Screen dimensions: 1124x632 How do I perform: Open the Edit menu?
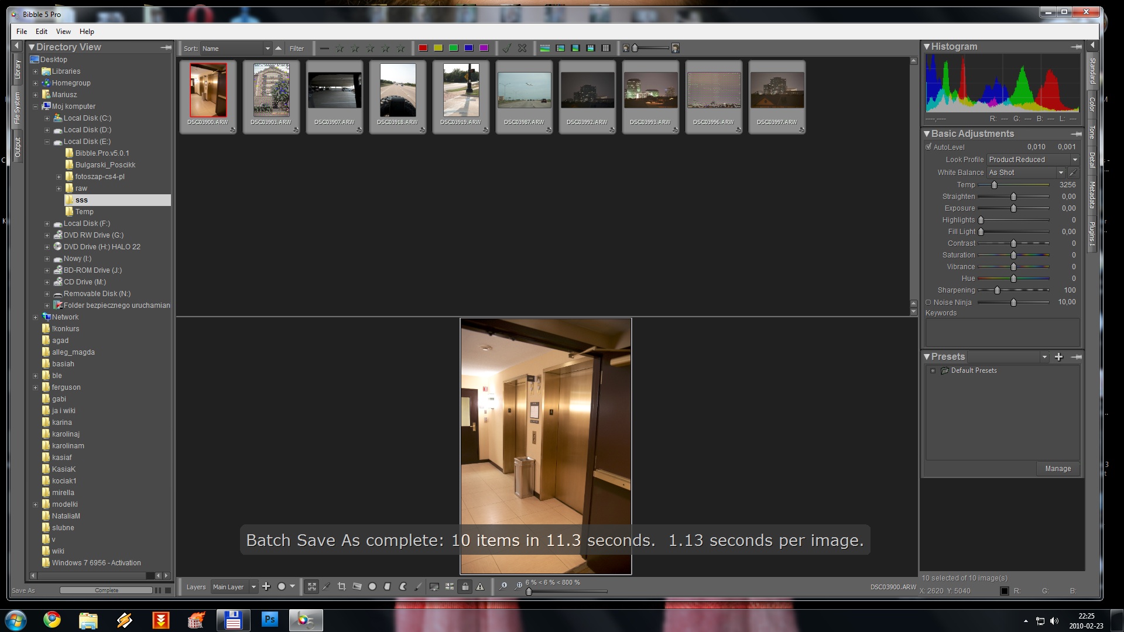41,32
